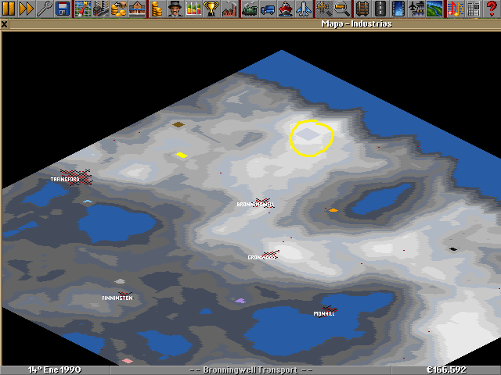Viewport: 501px width, 375px height.
Task: Click the Monhill town label on the map
Action: [x=324, y=313]
